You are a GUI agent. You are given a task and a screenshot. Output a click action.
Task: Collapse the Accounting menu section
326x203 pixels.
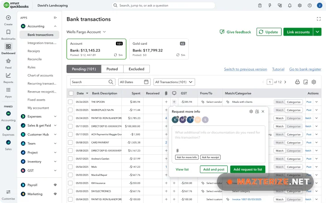pyautogui.click(x=55, y=26)
